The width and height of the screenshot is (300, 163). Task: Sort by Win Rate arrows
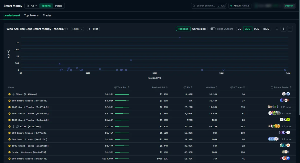[x=216, y=87]
